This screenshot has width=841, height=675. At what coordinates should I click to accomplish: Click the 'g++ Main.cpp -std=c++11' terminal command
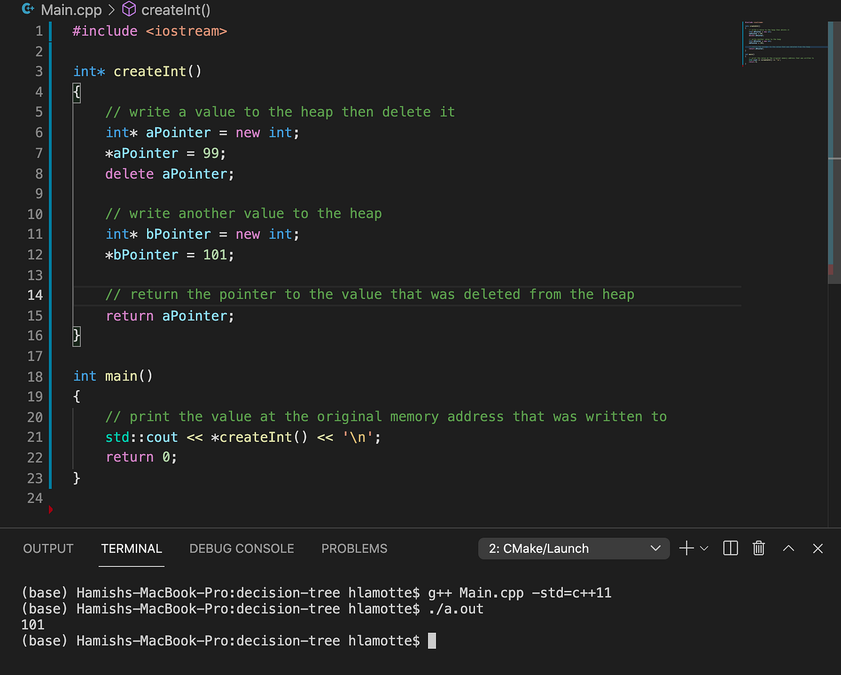tap(520, 593)
